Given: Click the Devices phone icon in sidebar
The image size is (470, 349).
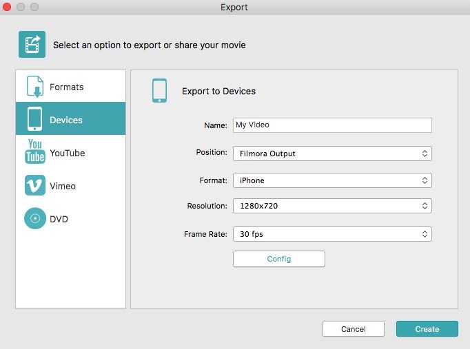Looking at the screenshot, I should 34,119.
